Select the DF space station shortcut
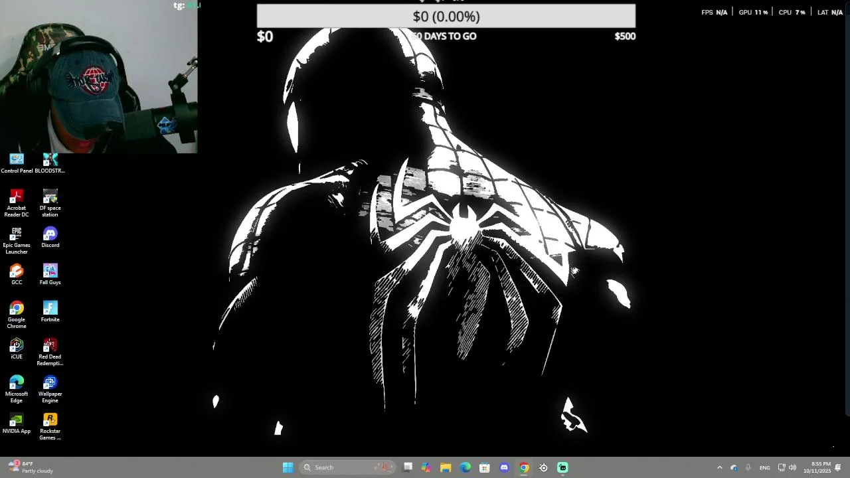The height and width of the screenshot is (478, 850). click(x=50, y=203)
